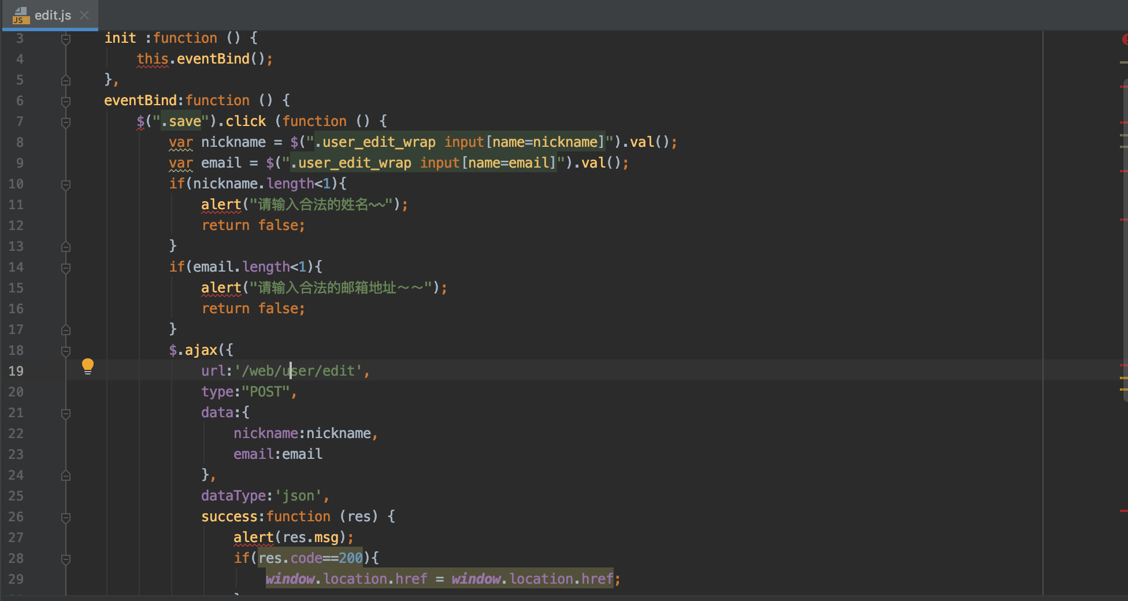Click the alert call on line 15
The height and width of the screenshot is (601, 1128).
[221, 287]
